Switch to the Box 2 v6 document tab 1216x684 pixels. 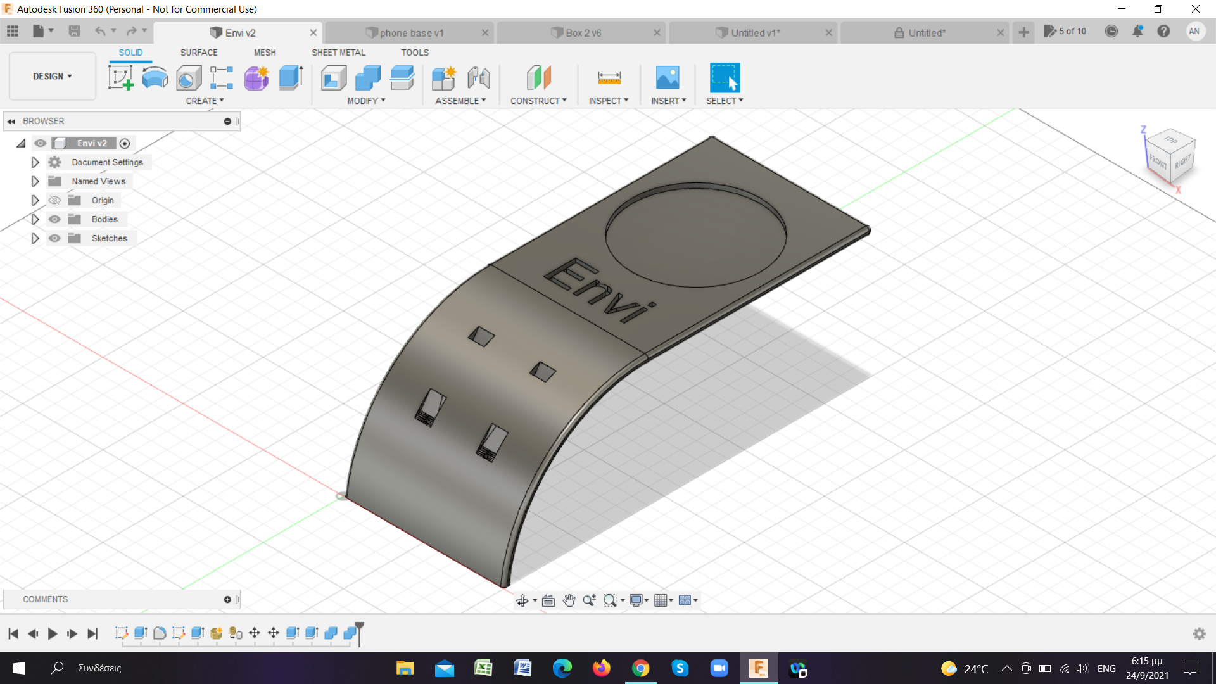(583, 33)
